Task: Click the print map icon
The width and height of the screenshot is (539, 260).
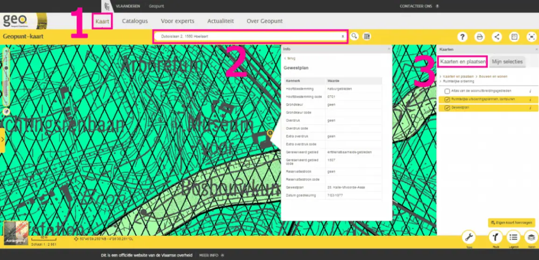Action: tap(479, 37)
